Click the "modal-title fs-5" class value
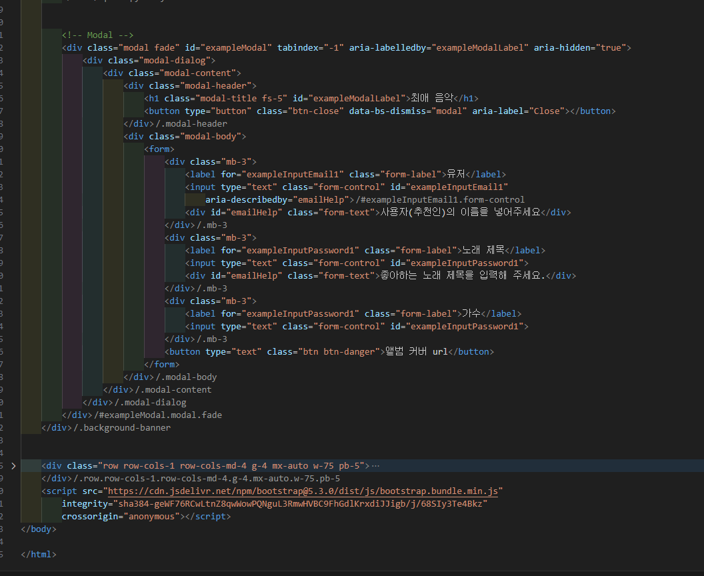The width and height of the screenshot is (704, 576). tap(241, 98)
